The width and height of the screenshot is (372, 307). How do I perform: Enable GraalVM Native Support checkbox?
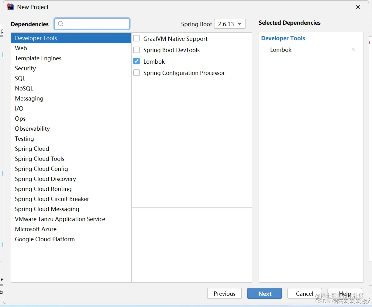coord(137,39)
